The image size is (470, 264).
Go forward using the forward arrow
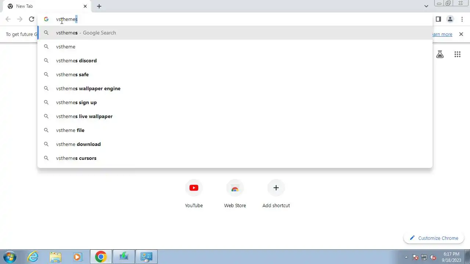pos(20,19)
